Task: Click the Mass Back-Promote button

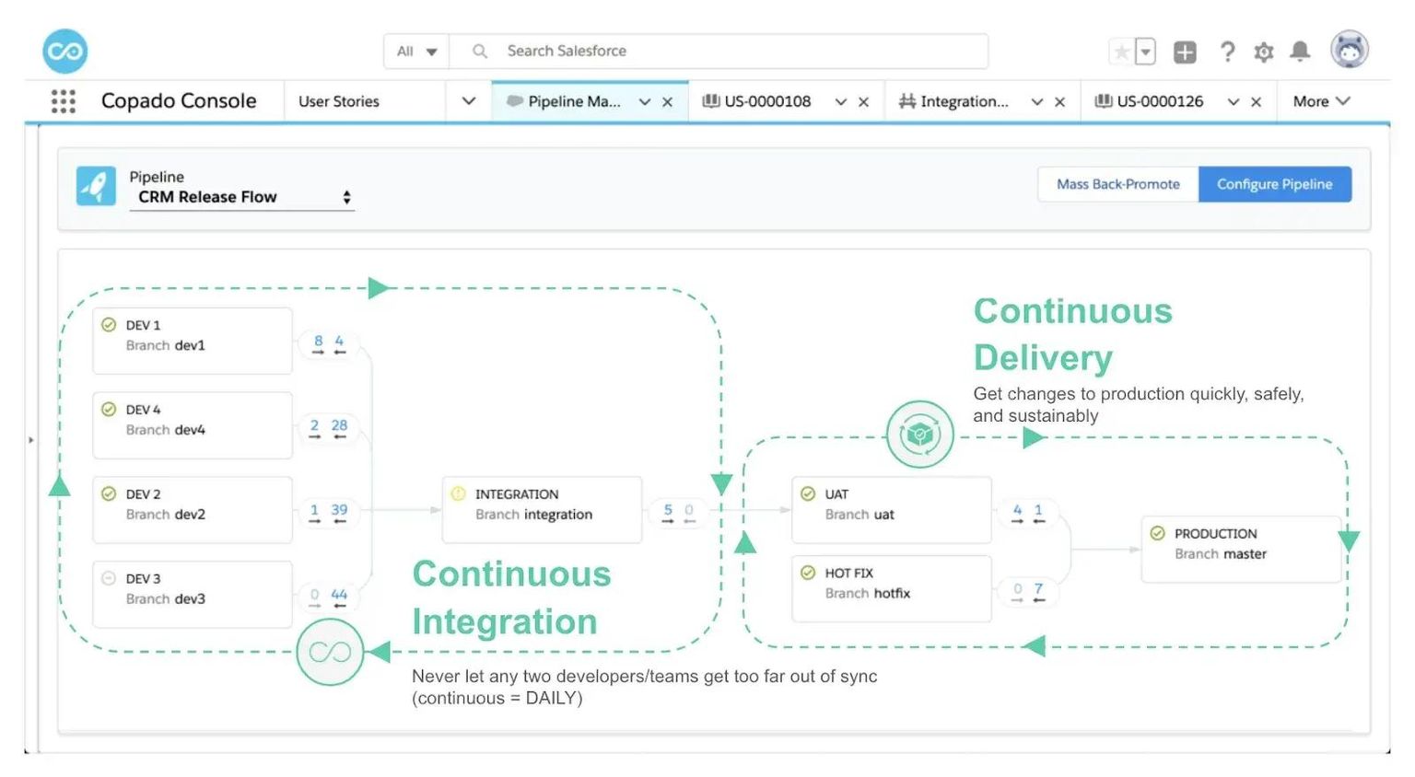Action: pos(1118,184)
